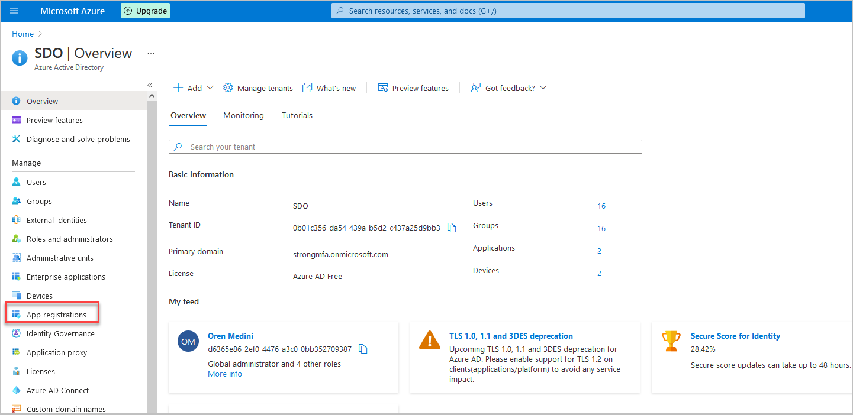Open Preview features from the toolbar
853x415 pixels.
(x=413, y=88)
